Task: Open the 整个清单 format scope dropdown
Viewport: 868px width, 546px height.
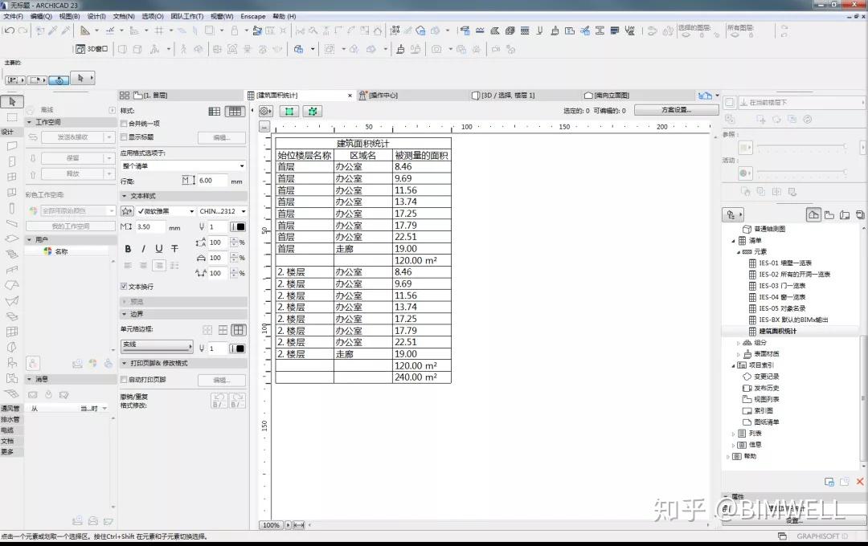Action: tap(183, 166)
